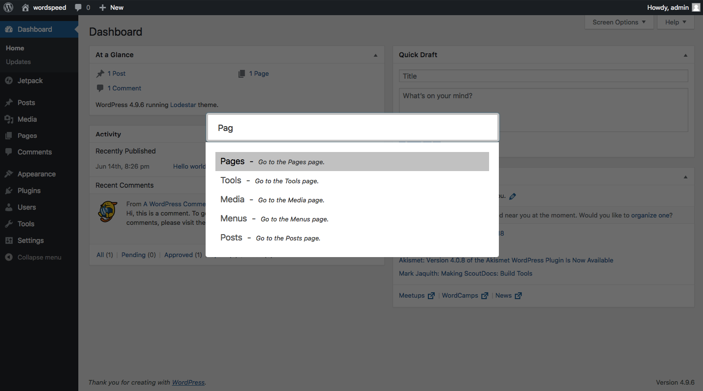The height and width of the screenshot is (391, 703).
Task: Open the Lodestar theme link
Action: tap(183, 105)
